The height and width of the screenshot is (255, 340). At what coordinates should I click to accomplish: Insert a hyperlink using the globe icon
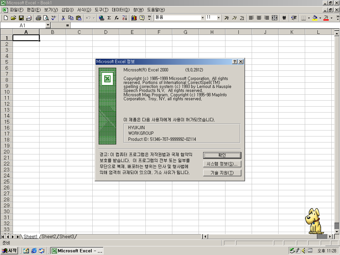click(x=101, y=18)
